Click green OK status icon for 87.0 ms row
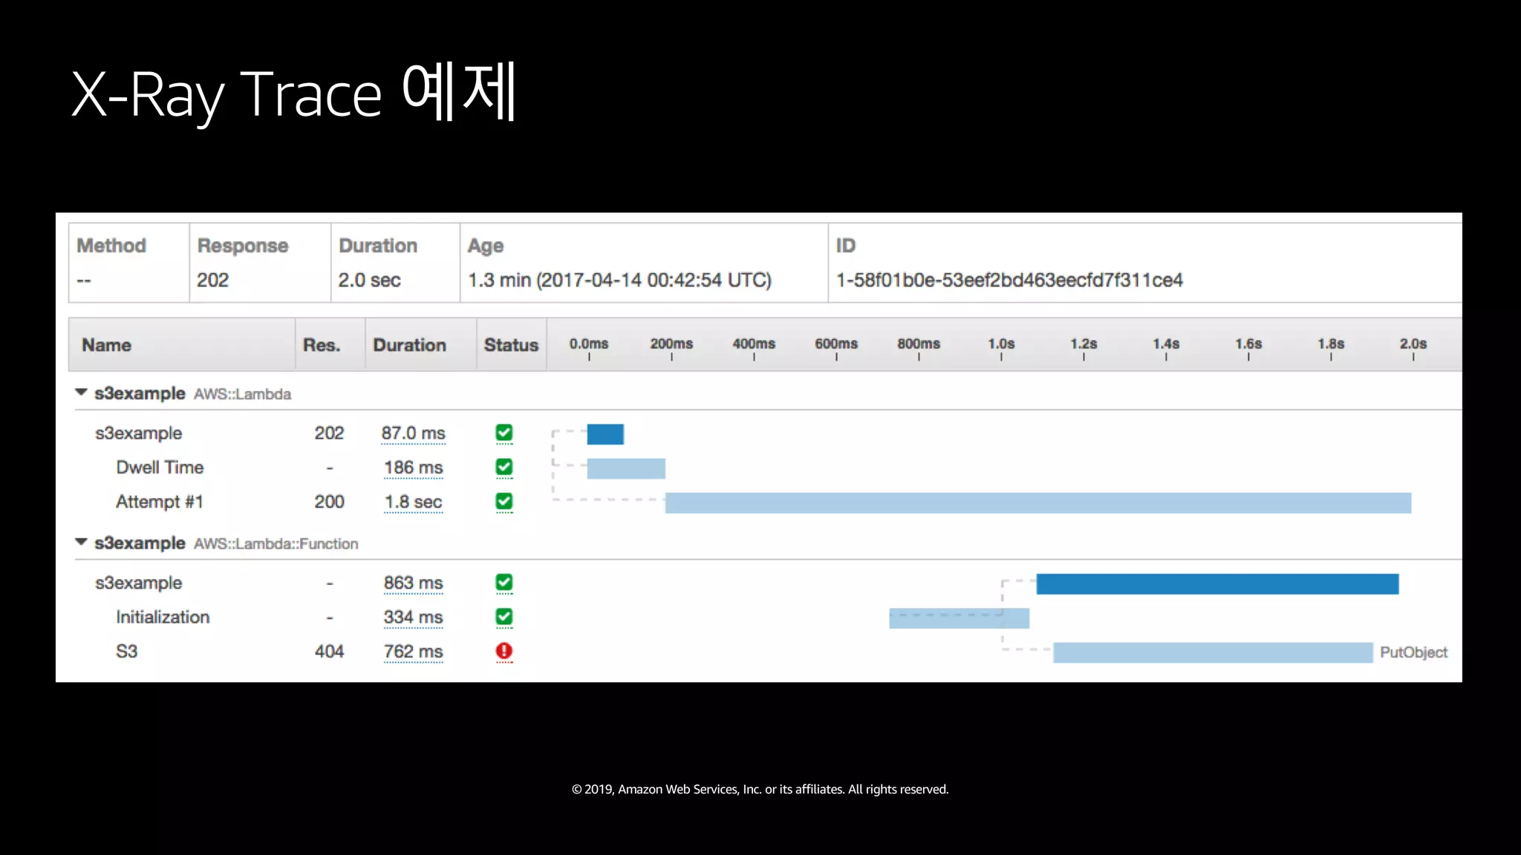Image resolution: width=1521 pixels, height=855 pixels. (504, 433)
